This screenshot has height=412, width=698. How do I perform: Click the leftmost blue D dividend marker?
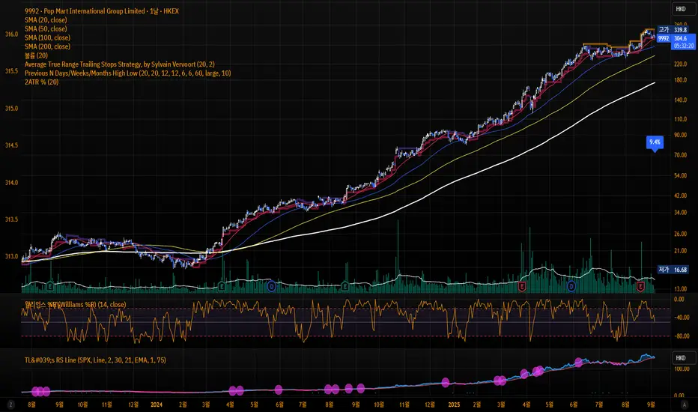coord(271,286)
